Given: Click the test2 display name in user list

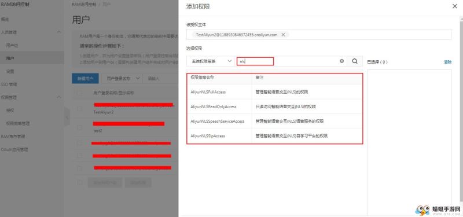Looking at the screenshot, I should point(98,131).
